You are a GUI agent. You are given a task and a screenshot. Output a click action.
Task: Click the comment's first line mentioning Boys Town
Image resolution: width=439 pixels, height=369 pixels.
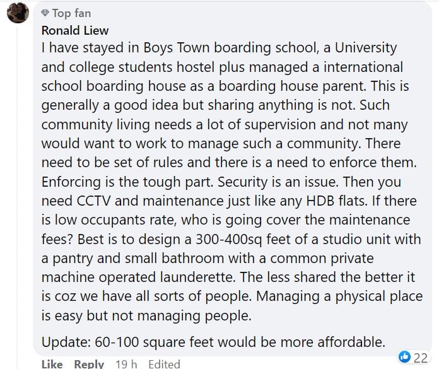coord(220,48)
